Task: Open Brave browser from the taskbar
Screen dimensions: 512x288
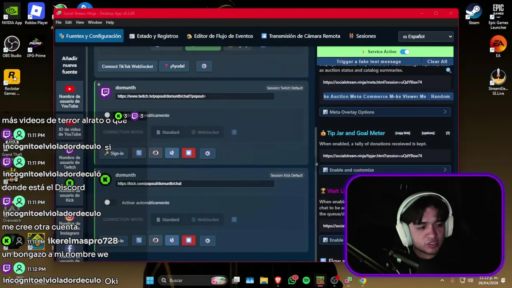Action: tap(278, 280)
